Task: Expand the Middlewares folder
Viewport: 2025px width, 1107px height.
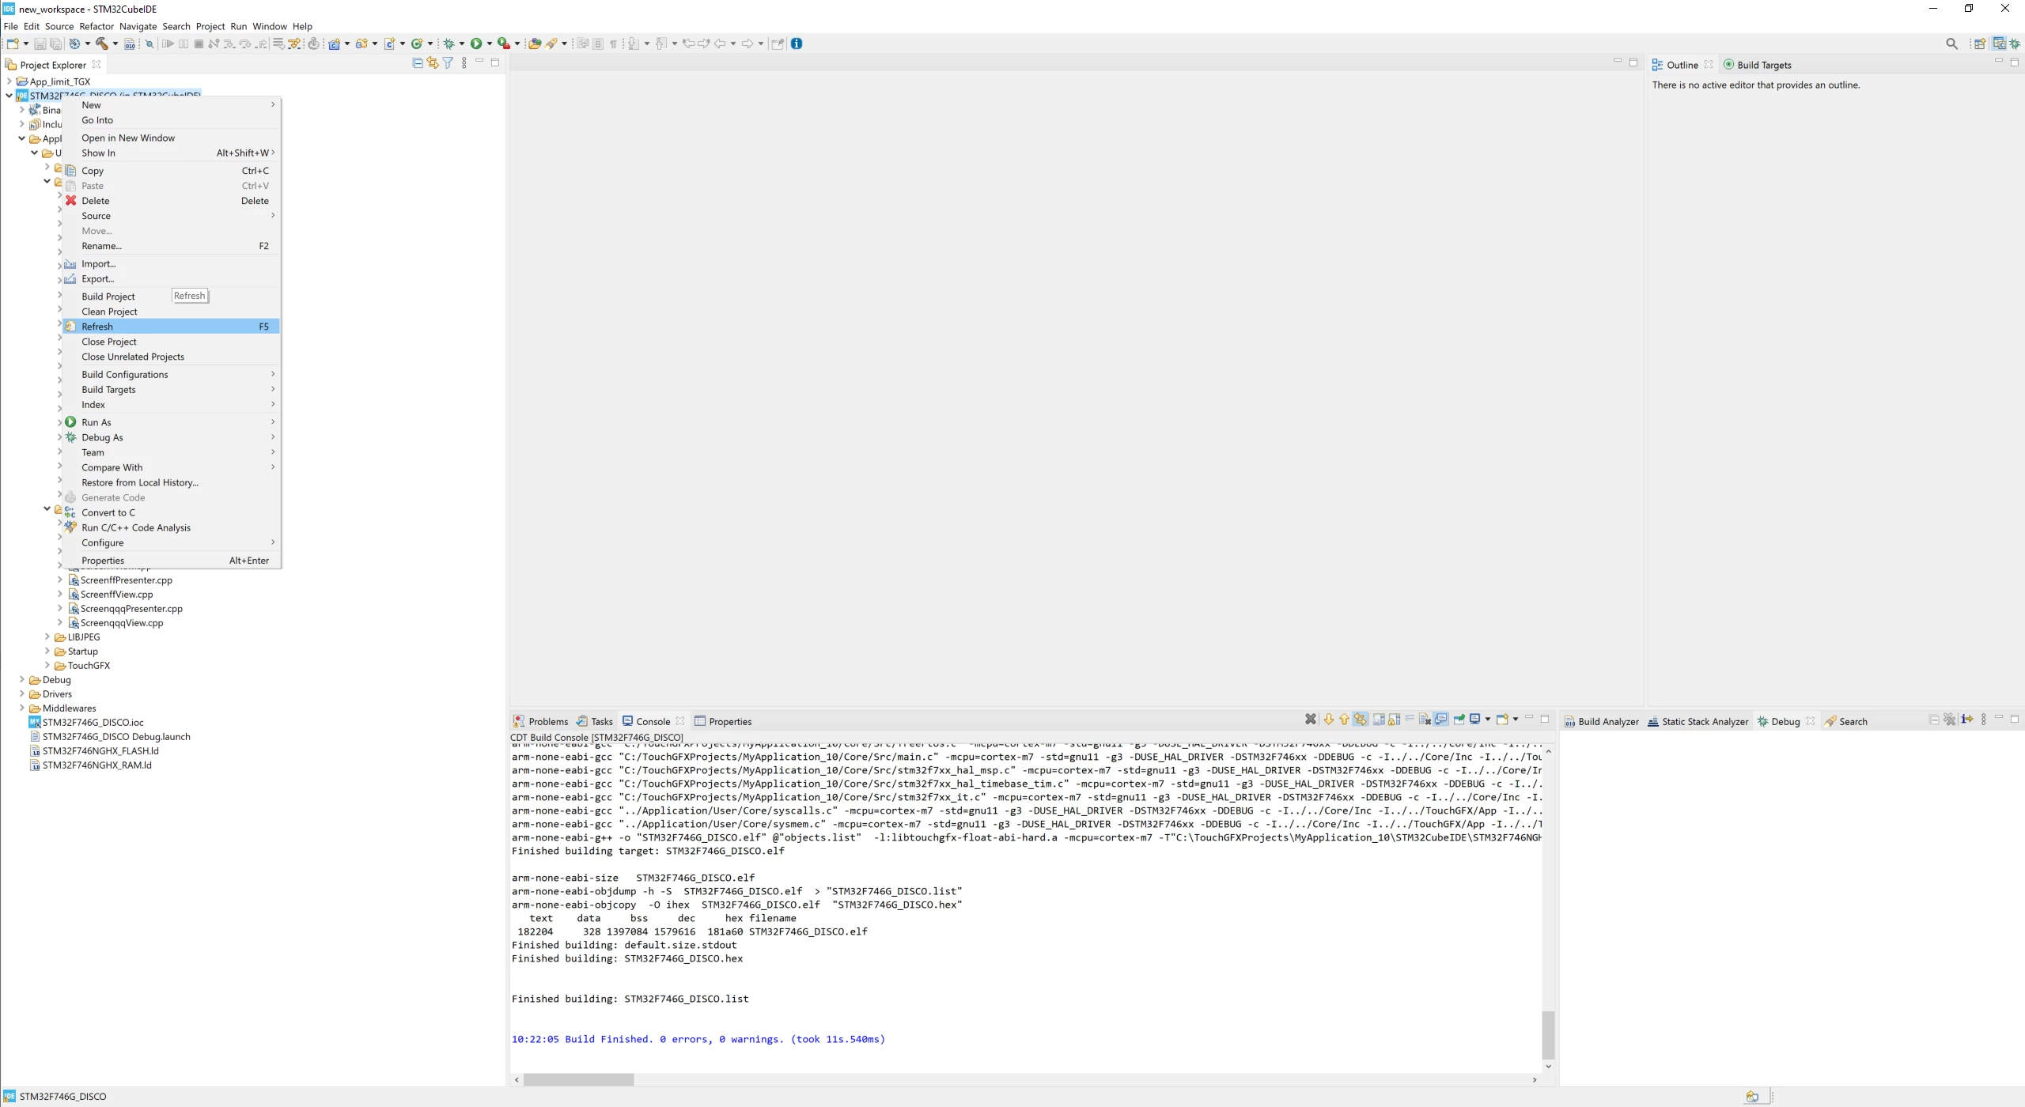Action: [21, 708]
